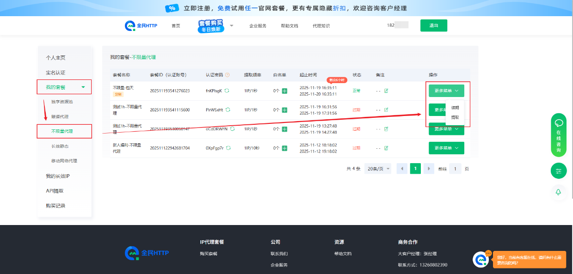Image resolution: width=573 pixels, height=274 pixels.
Task: Expand 更多菜单 for the 新人福利 package
Action: click(446, 148)
